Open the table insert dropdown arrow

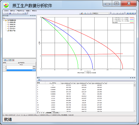(7, 60)
